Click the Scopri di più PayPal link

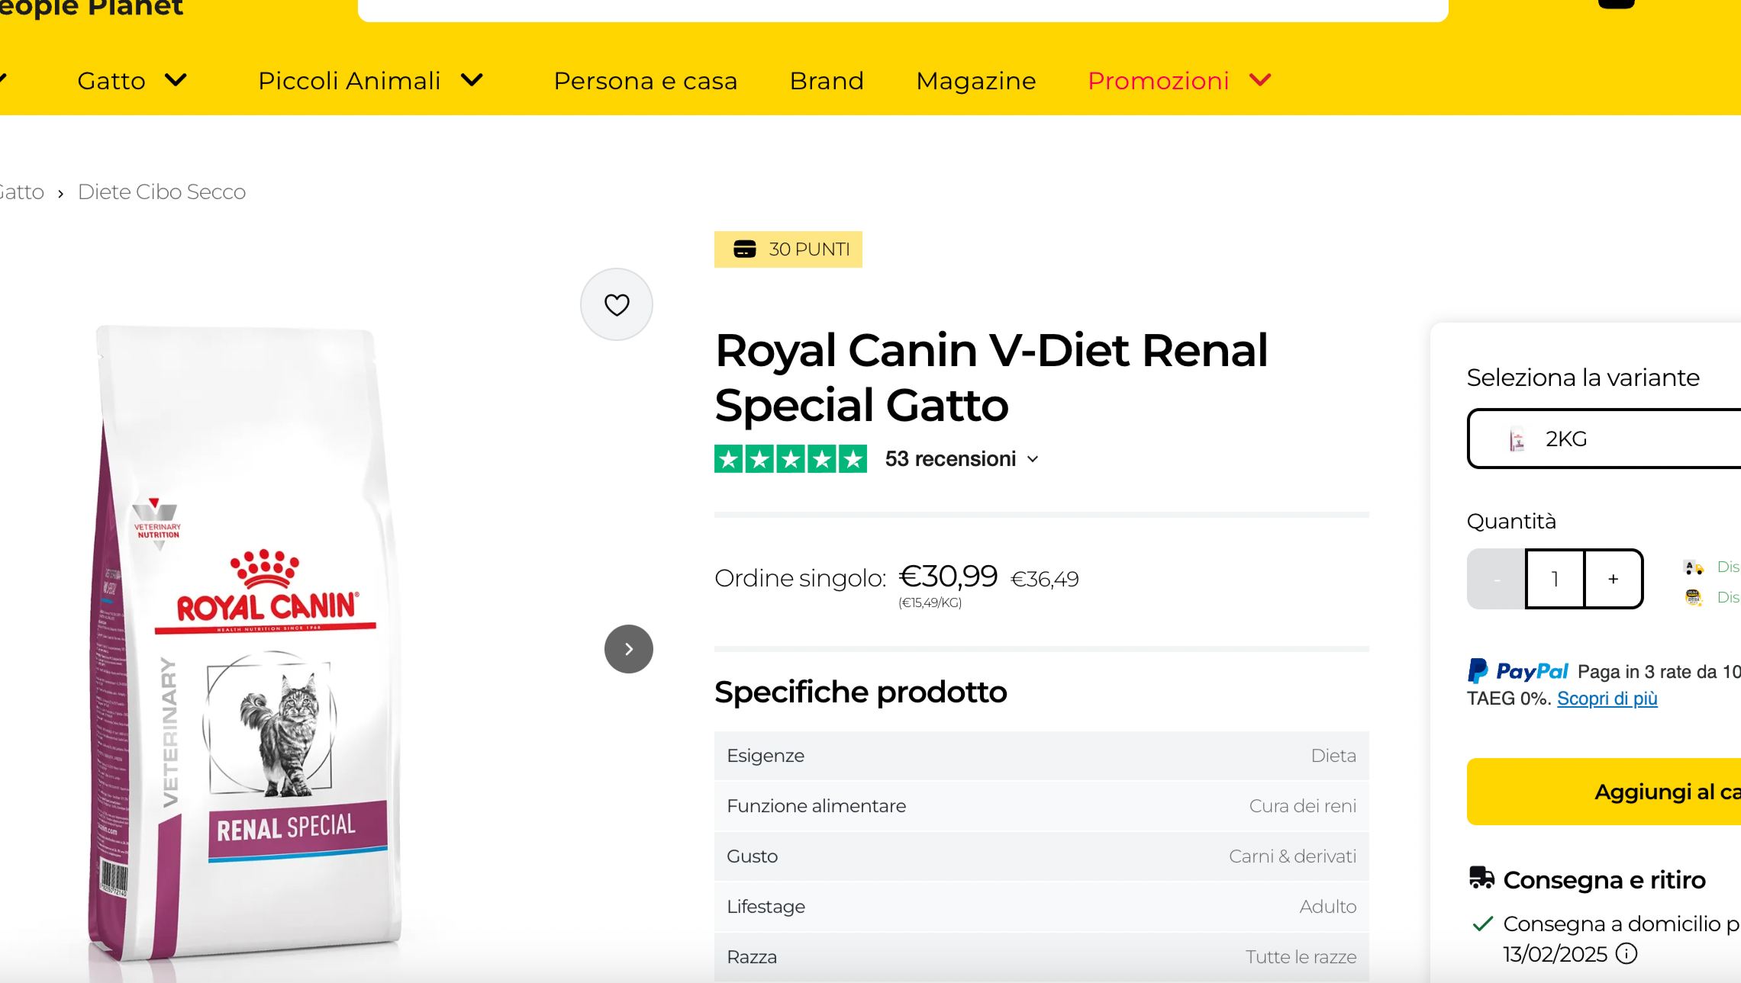pos(1607,699)
